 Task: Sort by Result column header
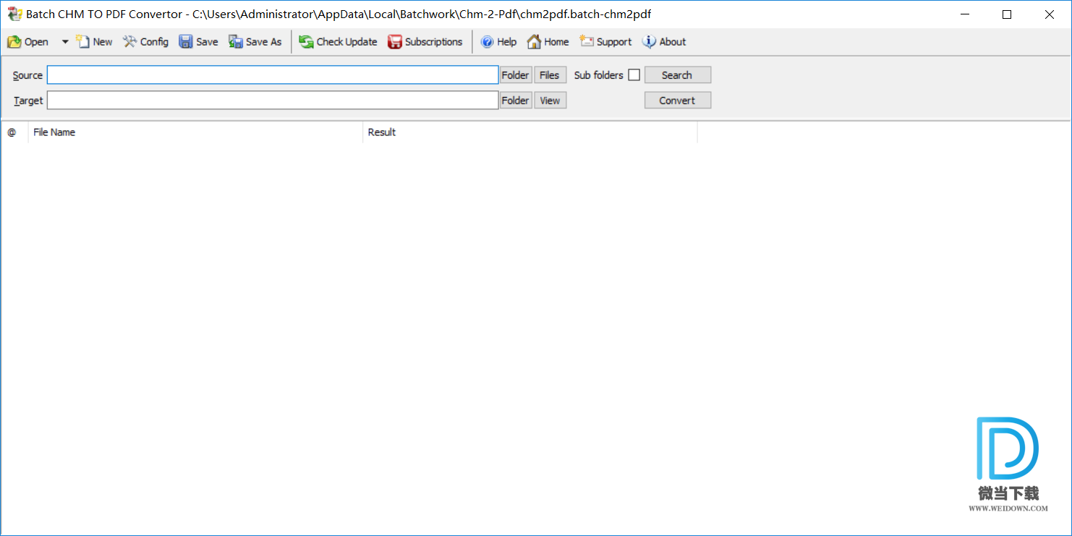point(529,132)
